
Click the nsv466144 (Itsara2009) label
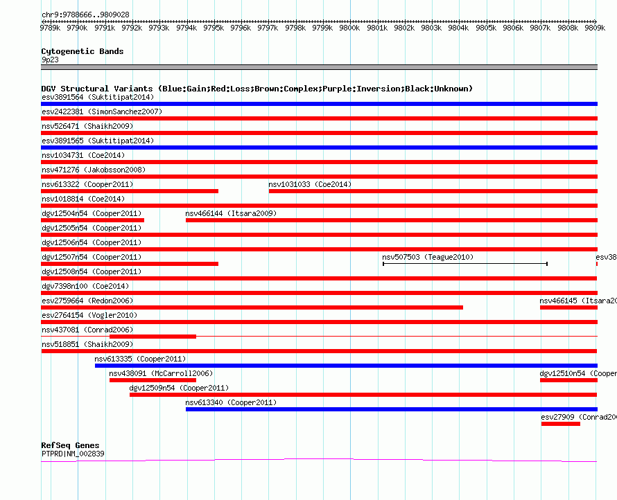pyautogui.click(x=231, y=213)
